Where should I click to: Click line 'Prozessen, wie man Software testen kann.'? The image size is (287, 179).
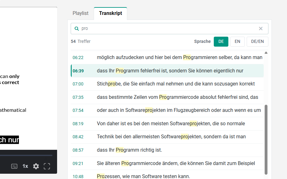click(143, 176)
